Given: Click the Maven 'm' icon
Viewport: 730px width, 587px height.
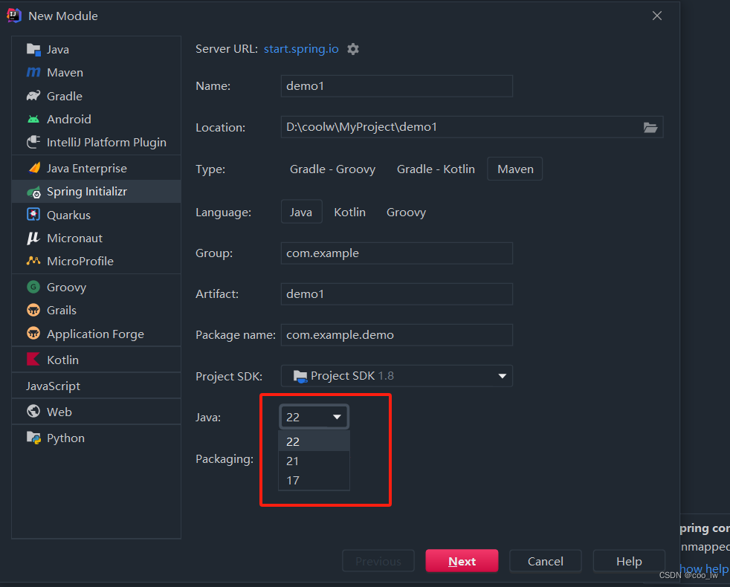Looking at the screenshot, I should (x=33, y=72).
